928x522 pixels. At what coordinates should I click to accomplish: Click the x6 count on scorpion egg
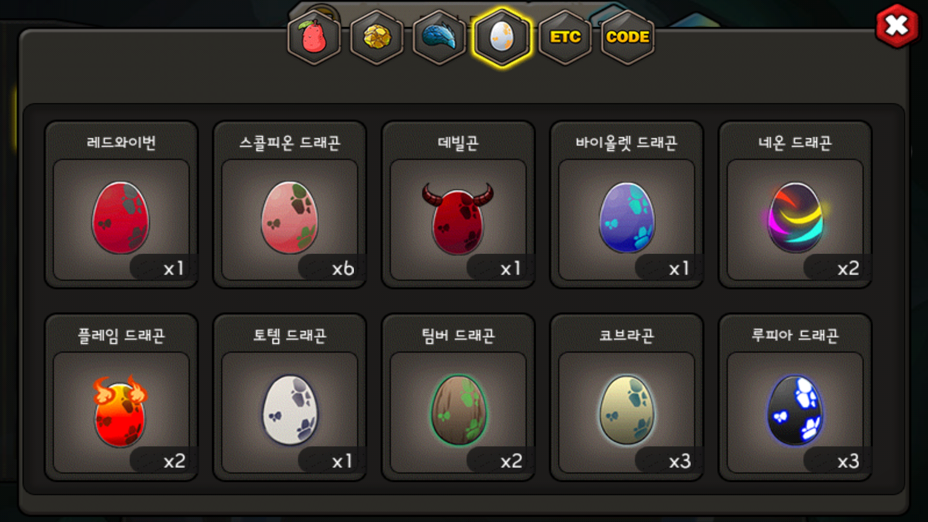[343, 268]
